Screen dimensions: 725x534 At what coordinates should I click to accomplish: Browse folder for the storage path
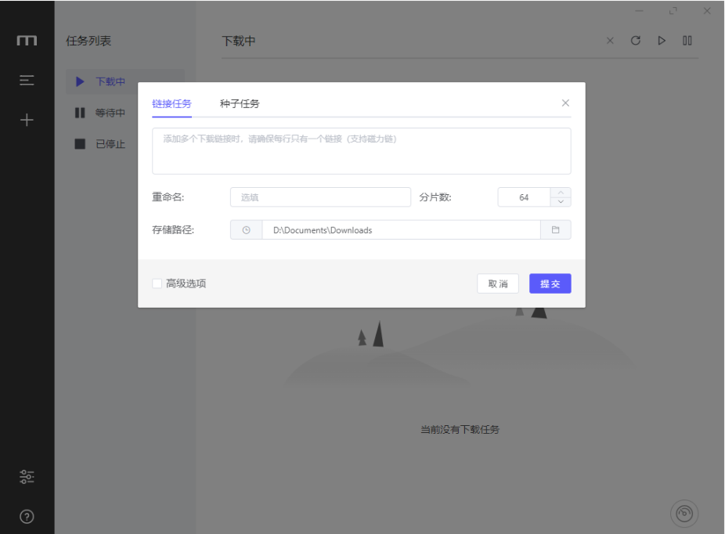(555, 230)
